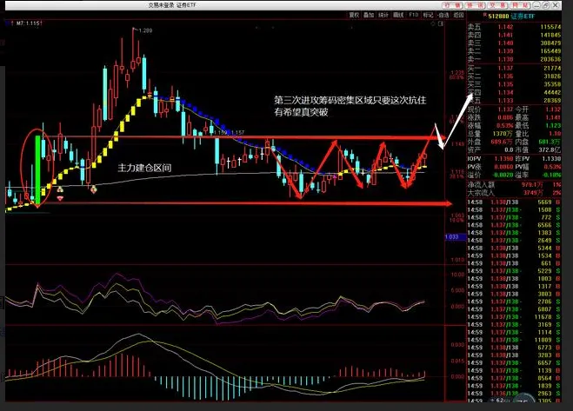573x411 pixels.
Task: Select the 卖二 ask row at 1.139
Action: 514,50
